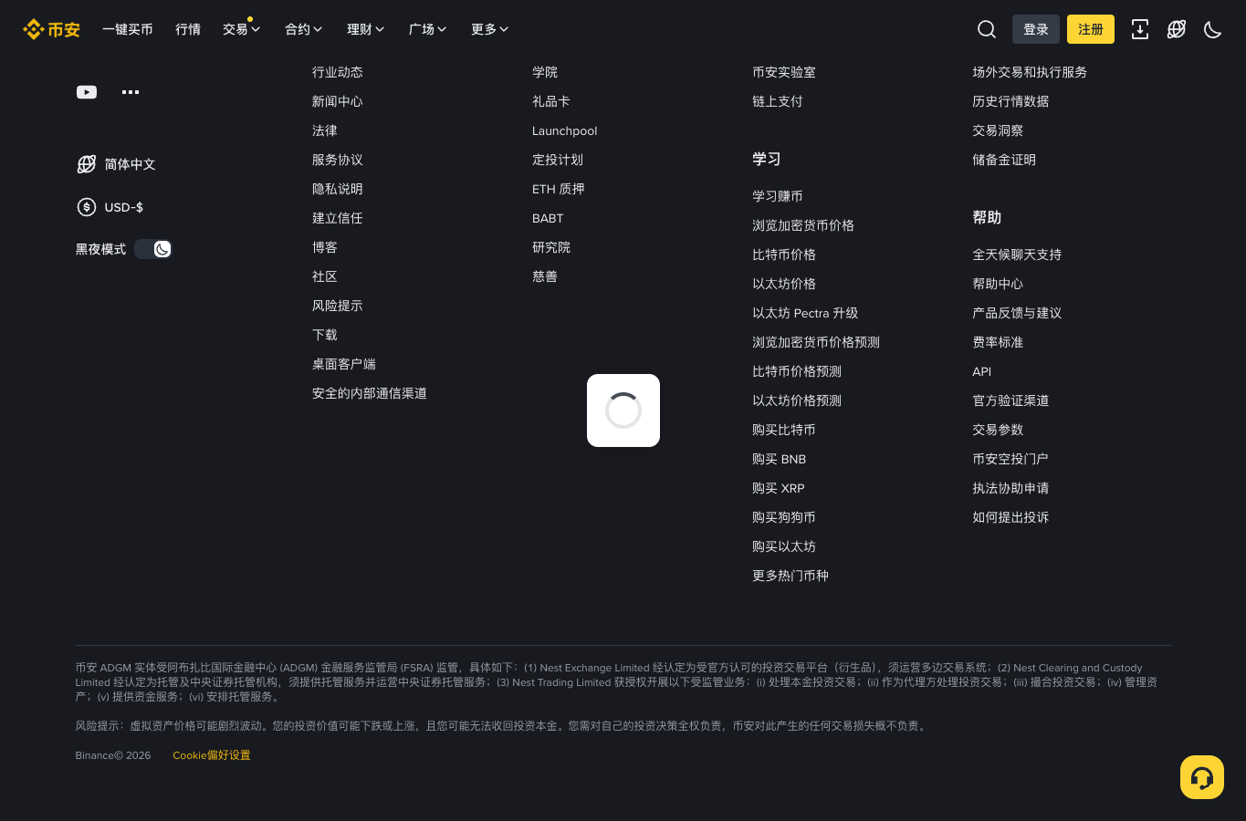The image size is (1246, 821).
Task: Open the 社区 footer link
Action: click(325, 276)
